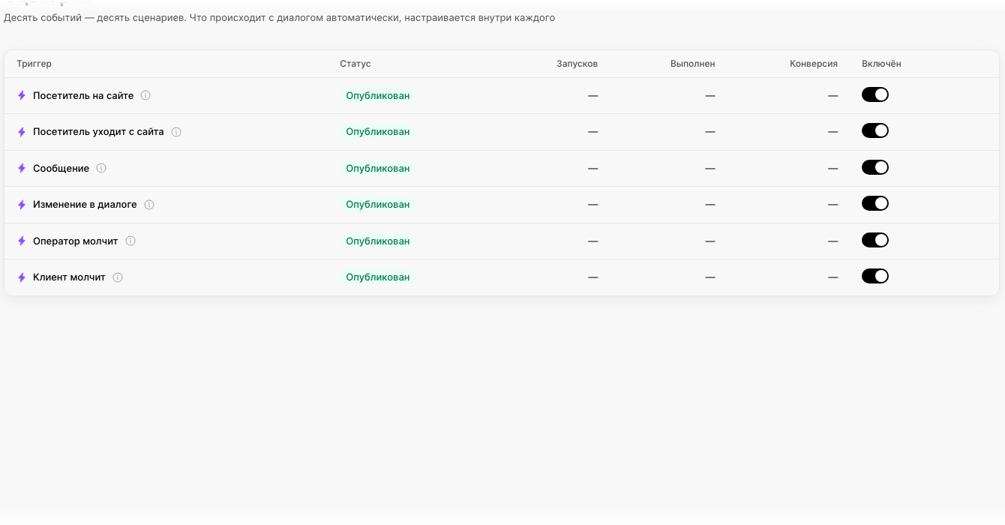This screenshot has width=1005, height=525.
Task: Open the «Оператор молчит» scenario
Action: click(x=75, y=241)
